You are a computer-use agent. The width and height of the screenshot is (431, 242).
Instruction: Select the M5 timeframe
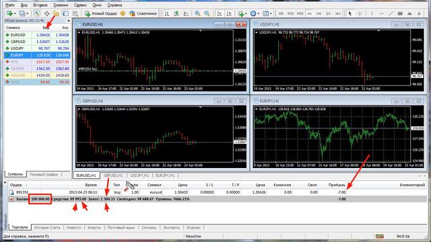click(281, 13)
